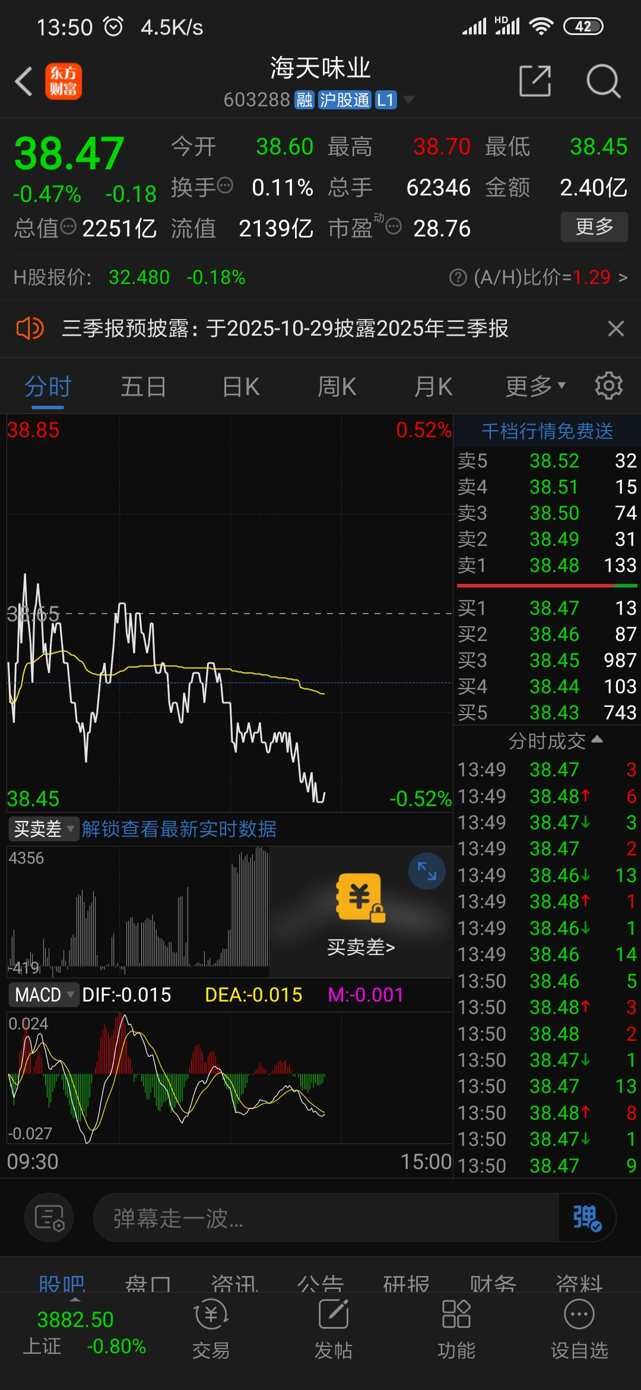Screen dimensions: 641x1390
Task: Tap the 交易 trade icon
Action: 211,1330
